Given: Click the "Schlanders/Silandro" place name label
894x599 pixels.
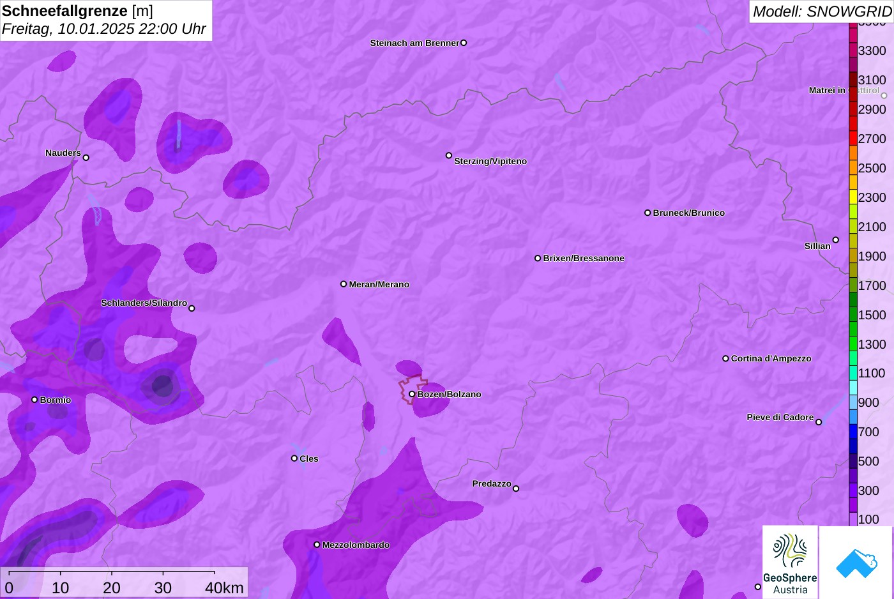Looking at the screenshot, I should (x=144, y=303).
